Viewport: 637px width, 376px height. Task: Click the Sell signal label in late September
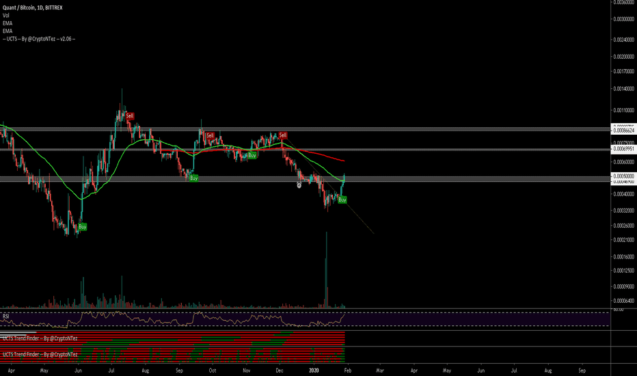point(210,135)
